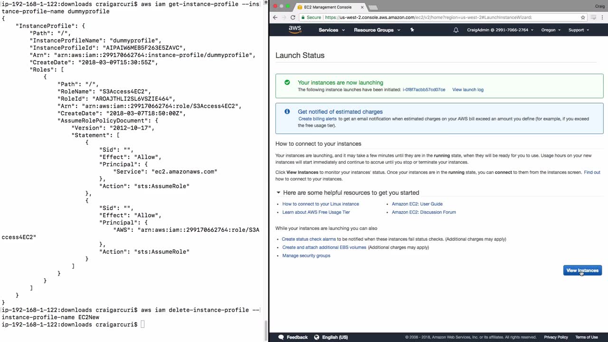Click the "Your instances are now launching" message
608x342 pixels.
[x=340, y=82]
